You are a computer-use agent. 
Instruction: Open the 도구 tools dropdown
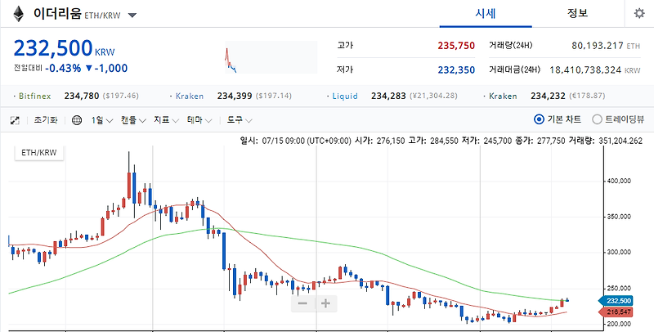(240, 120)
